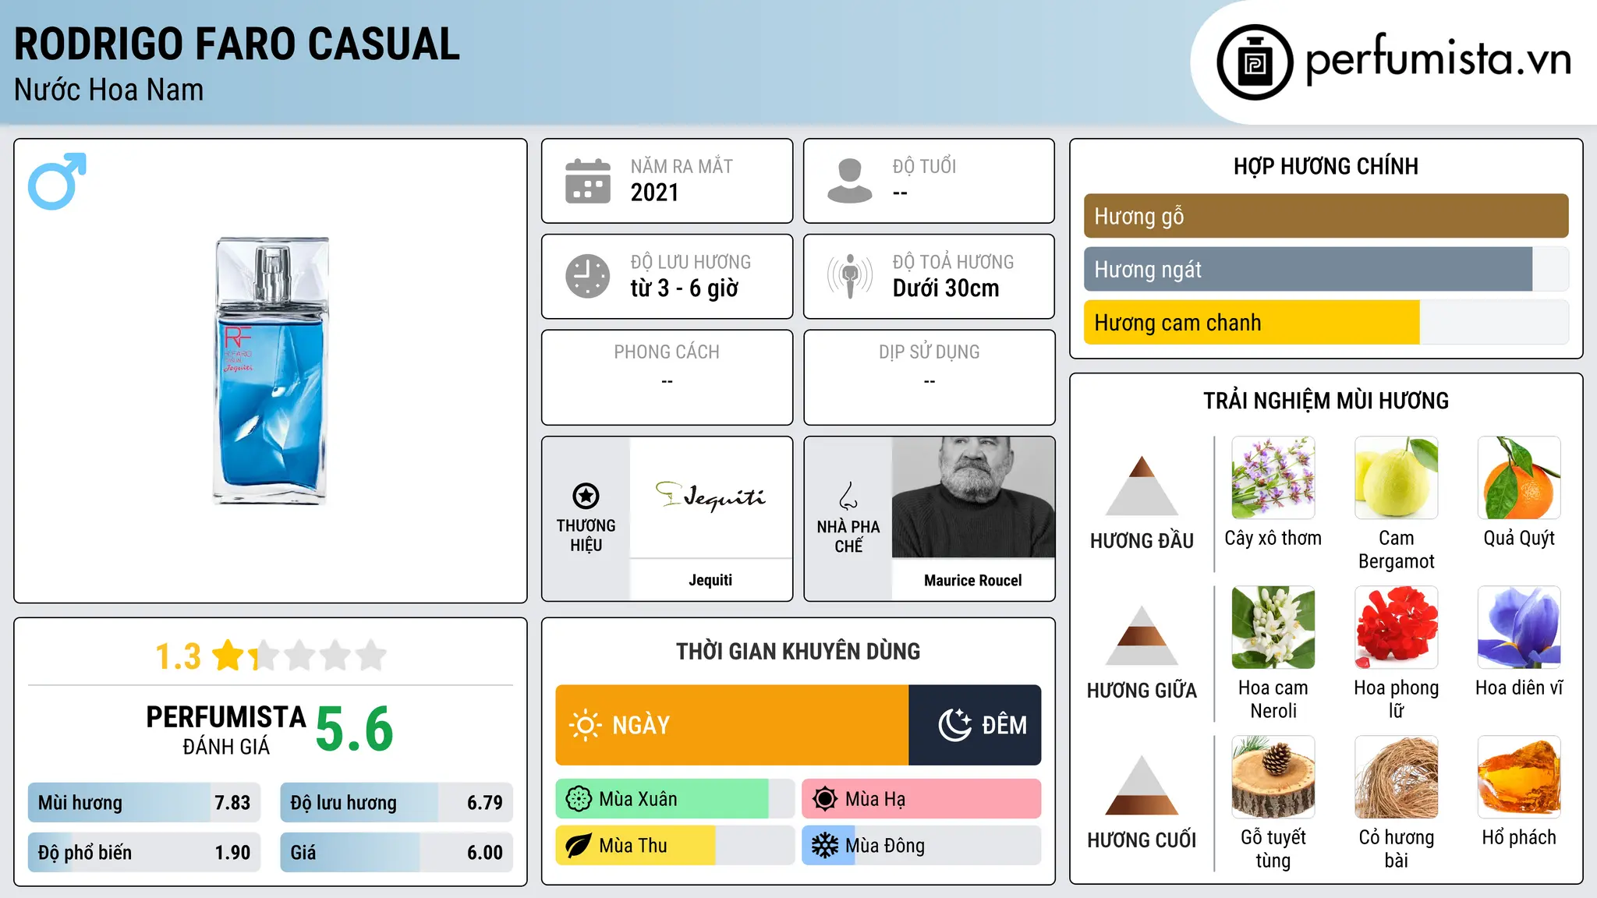The width and height of the screenshot is (1597, 898).
Task: Click the clock icon for Độ lưu hương
Action: coord(588,276)
